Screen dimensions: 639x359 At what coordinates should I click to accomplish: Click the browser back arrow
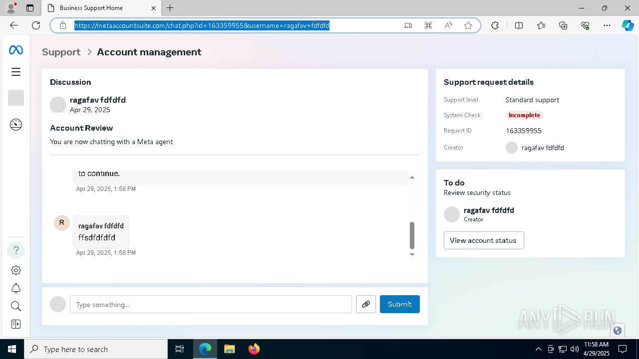click(x=14, y=25)
